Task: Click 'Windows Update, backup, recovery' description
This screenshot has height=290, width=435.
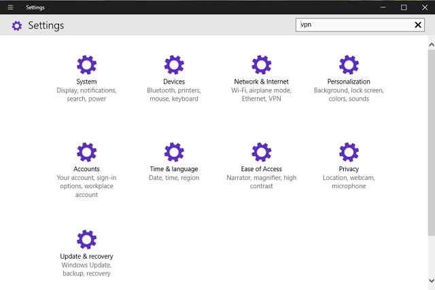Action: pyautogui.click(x=86, y=269)
